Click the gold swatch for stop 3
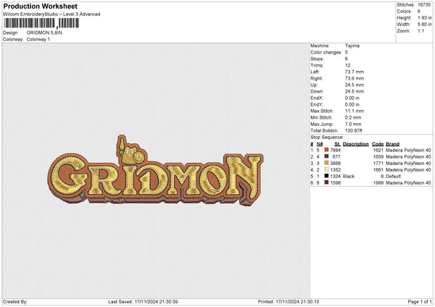This screenshot has height=307, width=435. click(327, 163)
